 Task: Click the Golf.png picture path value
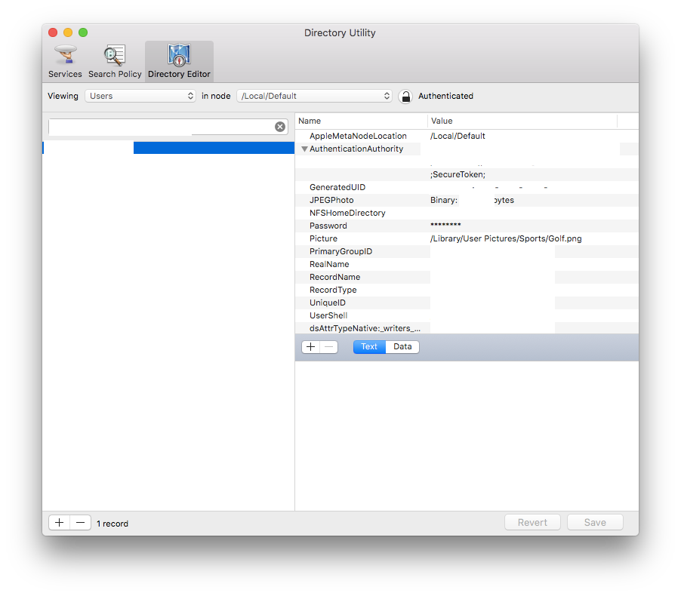506,238
